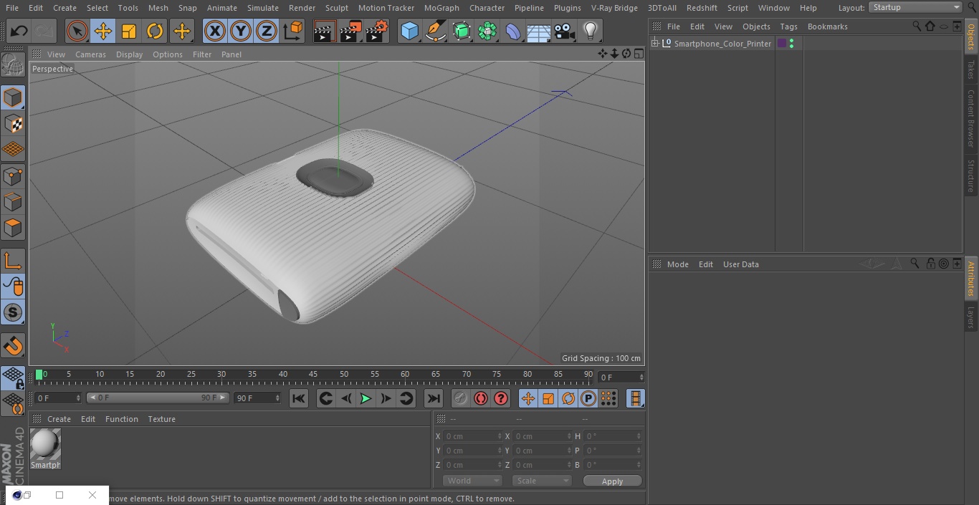Go to the end of animation
979x505 pixels.
click(434, 398)
